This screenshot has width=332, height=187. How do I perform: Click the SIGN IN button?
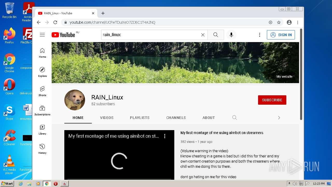(281, 35)
